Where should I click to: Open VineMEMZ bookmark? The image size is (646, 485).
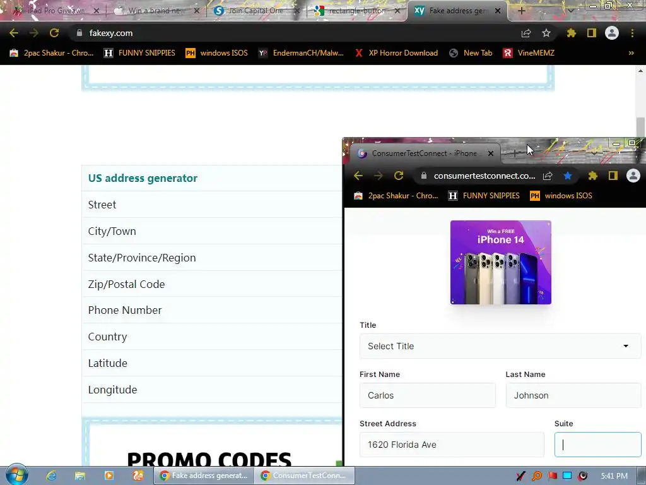tap(529, 53)
